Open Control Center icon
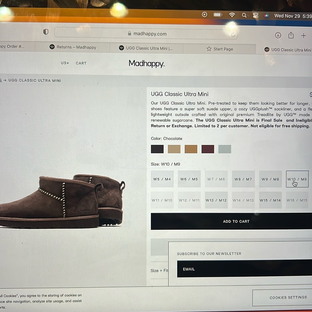 pos(256,16)
